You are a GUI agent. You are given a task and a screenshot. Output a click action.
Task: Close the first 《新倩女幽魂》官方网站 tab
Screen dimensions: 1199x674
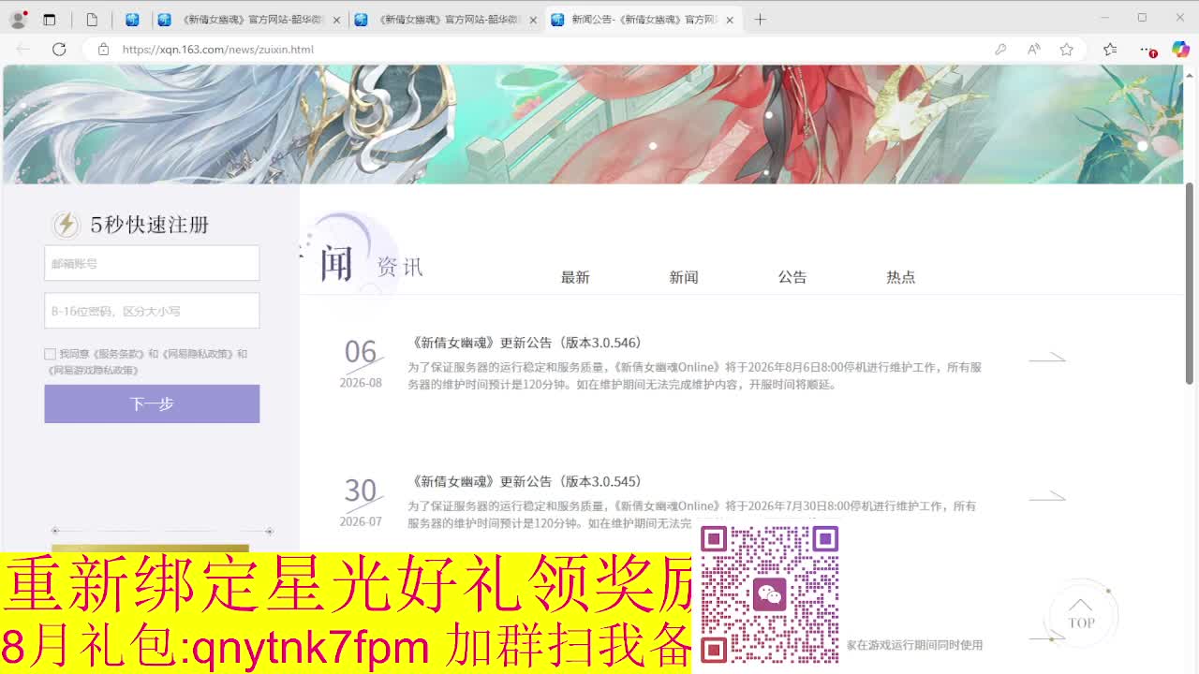click(x=336, y=20)
